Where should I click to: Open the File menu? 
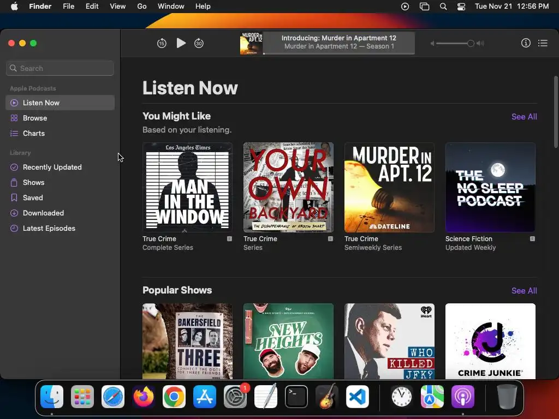tap(68, 7)
